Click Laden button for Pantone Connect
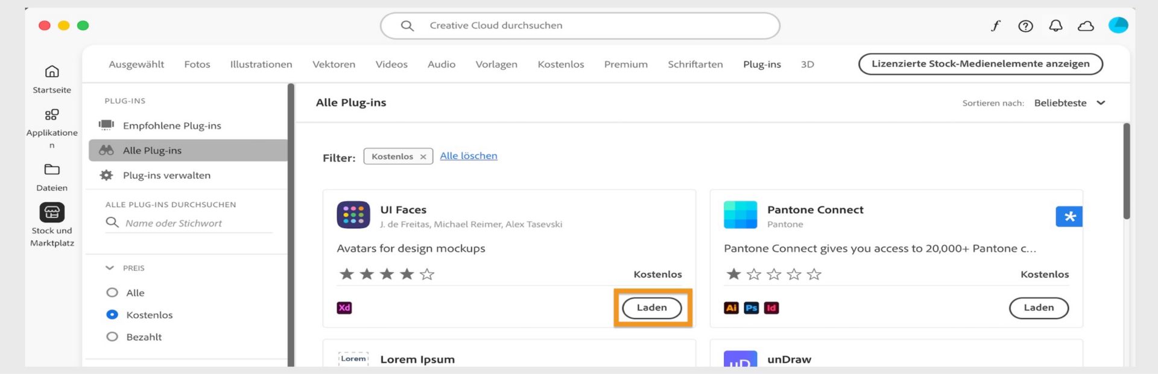Viewport: 1158px width, 374px height. click(1039, 308)
